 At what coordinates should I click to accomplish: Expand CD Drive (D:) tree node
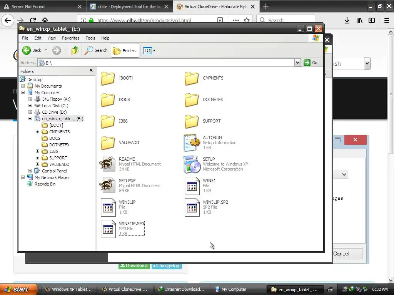[30, 112]
